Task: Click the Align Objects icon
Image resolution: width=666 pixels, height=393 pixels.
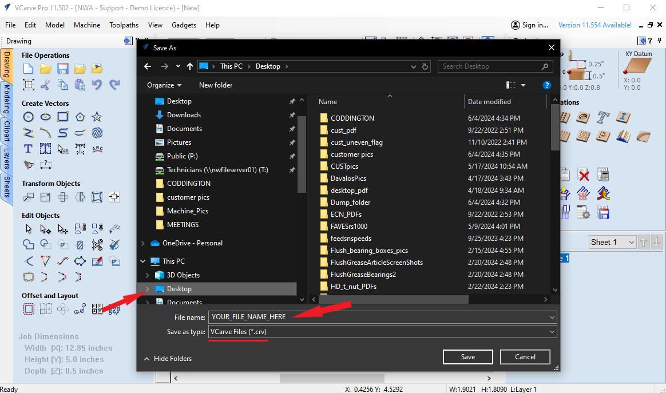Action: 114,197
